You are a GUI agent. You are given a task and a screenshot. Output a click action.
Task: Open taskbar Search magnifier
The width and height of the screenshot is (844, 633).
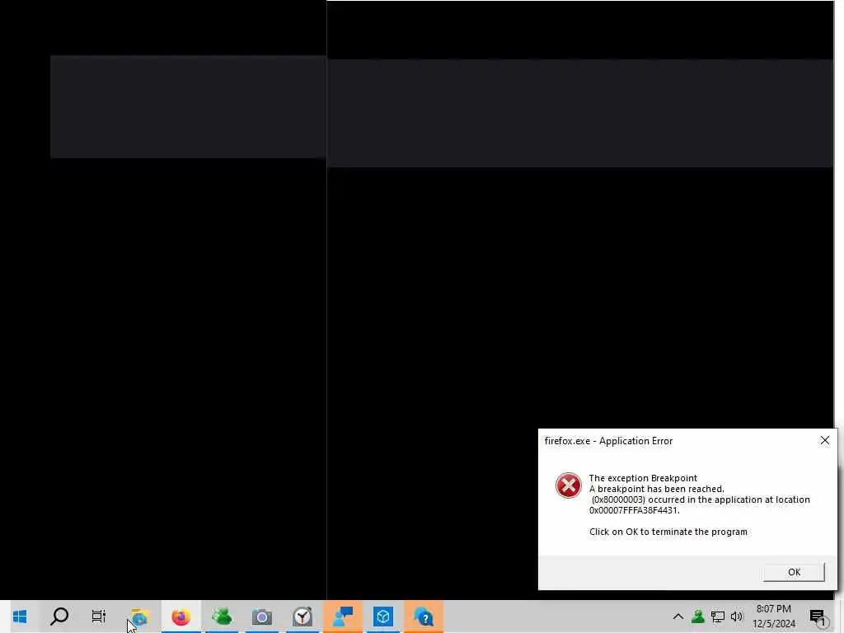click(x=59, y=617)
